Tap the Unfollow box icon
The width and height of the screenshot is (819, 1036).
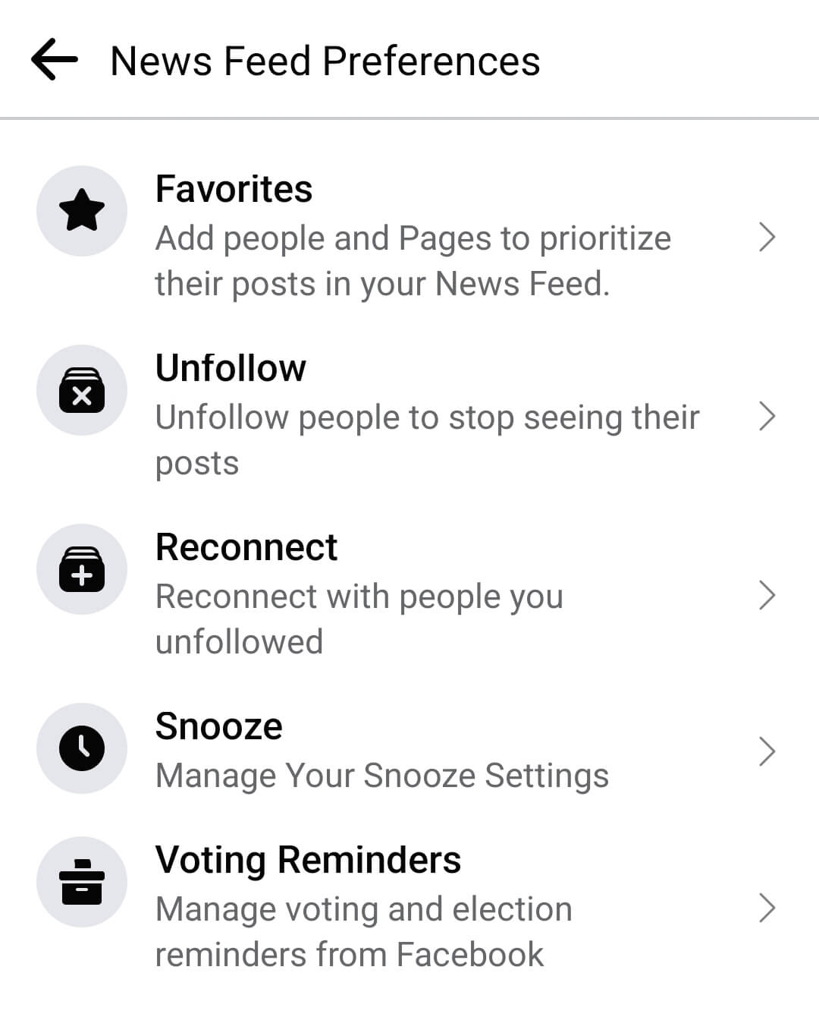pyautogui.click(x=82, y=389)
